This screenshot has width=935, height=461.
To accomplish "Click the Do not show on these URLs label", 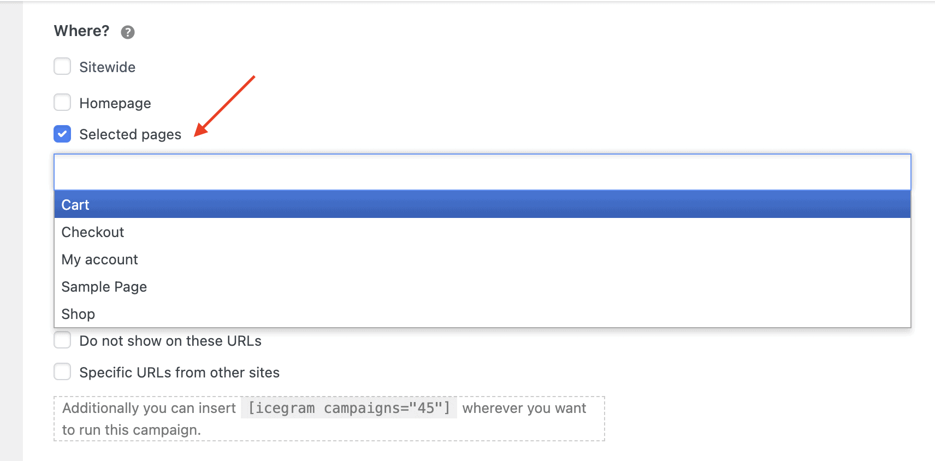I will coord(170,341).
